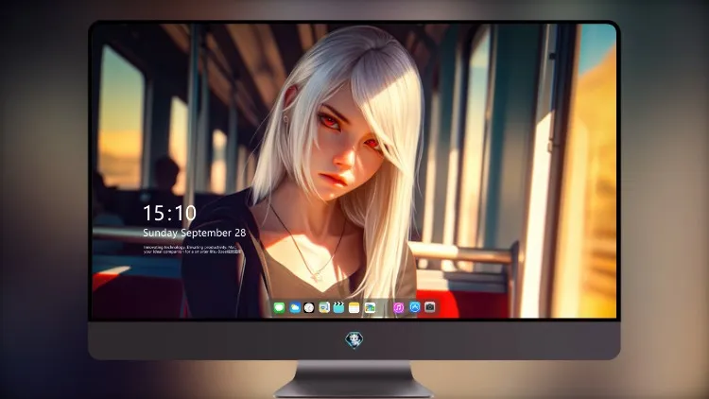The height and width of the screenshot is (399, 709).
Task: Launch the Maps app from the dock
Action: (323, 307)
